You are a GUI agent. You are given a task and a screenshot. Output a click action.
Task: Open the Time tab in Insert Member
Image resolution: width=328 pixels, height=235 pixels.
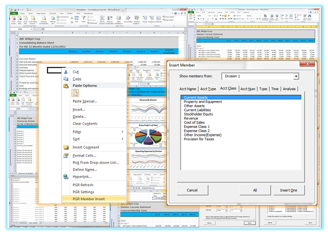(275, 89)
